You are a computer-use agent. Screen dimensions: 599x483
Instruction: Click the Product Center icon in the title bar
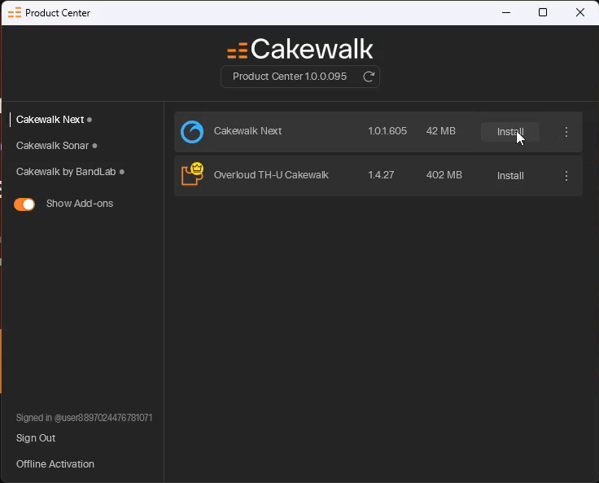(x=15, y=13)
